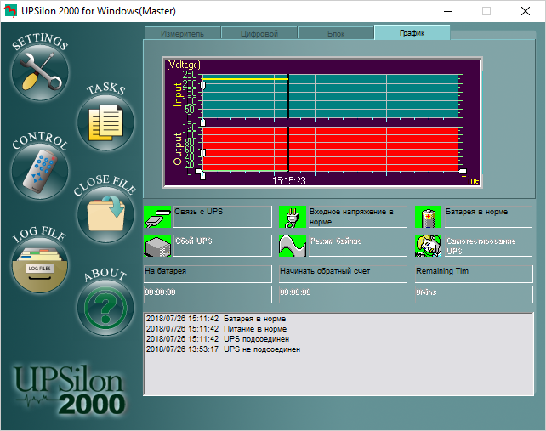Switch to the Измеритель tab
This screenshot has height=431, width=546.
[x=182, y=32]
